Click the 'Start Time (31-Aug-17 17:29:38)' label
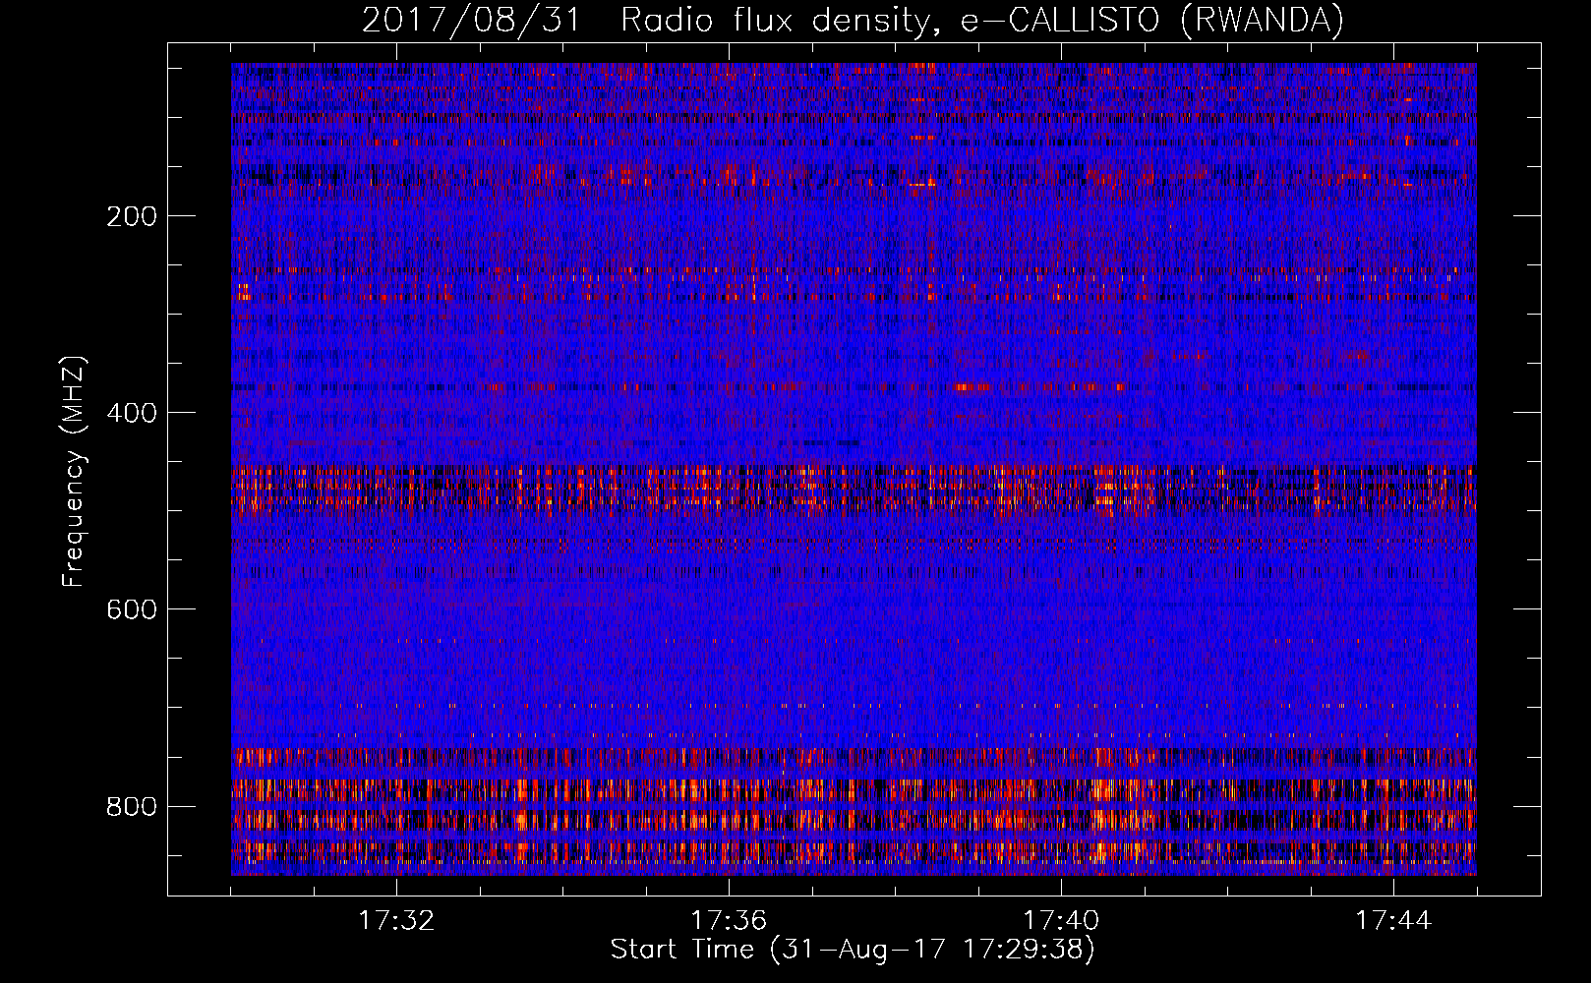 click(853, 950)
